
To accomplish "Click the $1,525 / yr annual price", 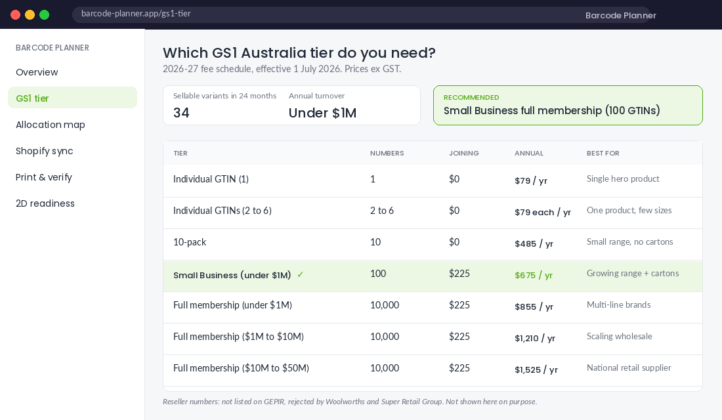I will tap(536, 370).
